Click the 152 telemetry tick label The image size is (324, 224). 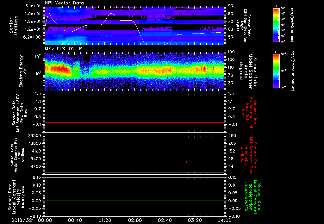(231, 151)
